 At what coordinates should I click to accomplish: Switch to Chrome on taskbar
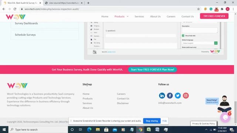(140, 130)
